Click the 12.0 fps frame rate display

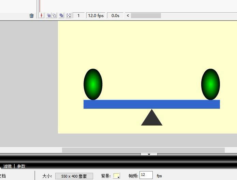[95, 16]
